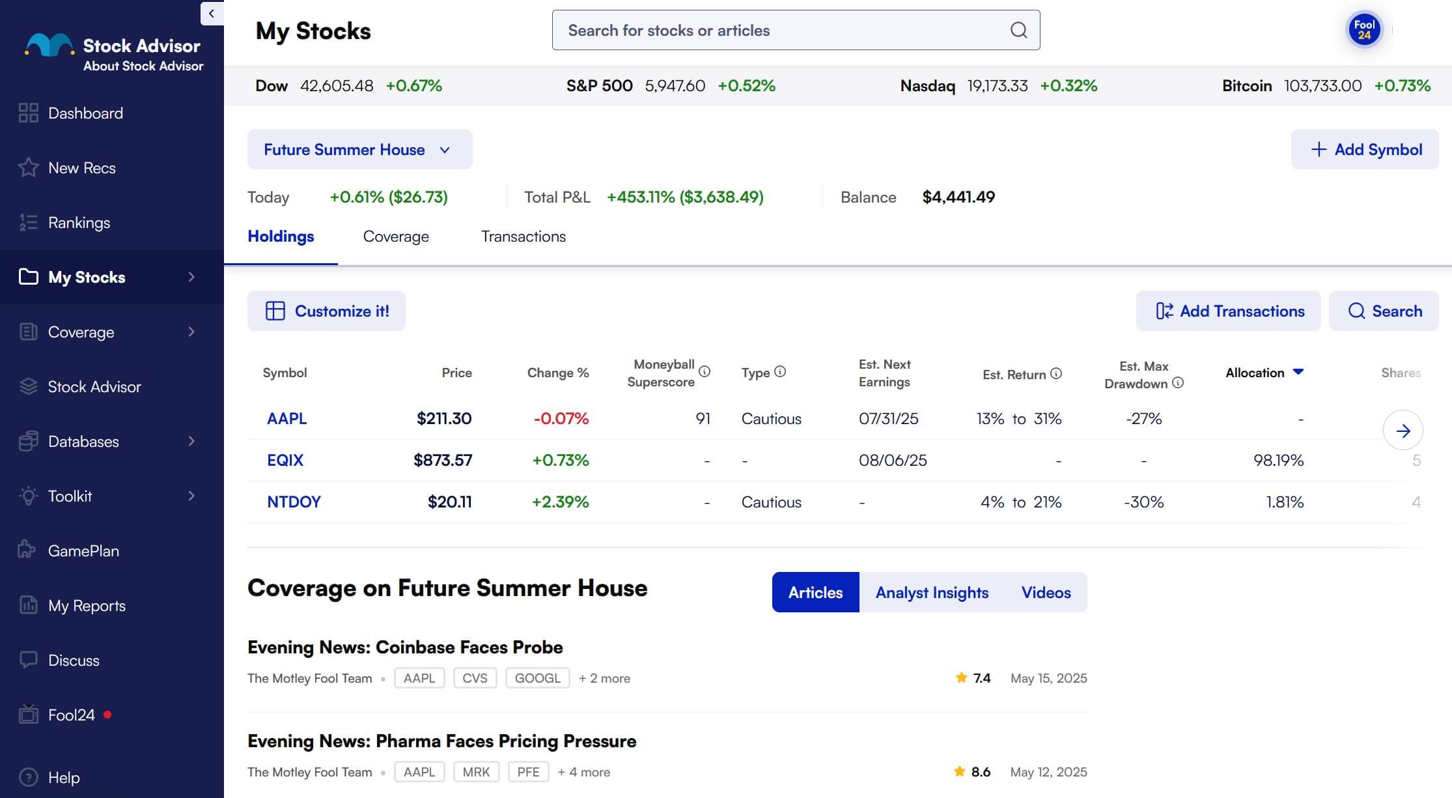The height and width of the screenshot is (798, 1452).
Task: Open the Toolkit section
Action: [69, 496]
